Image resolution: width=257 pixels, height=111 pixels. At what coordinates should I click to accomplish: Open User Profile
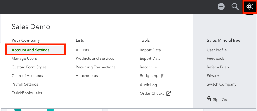[217, 50]
